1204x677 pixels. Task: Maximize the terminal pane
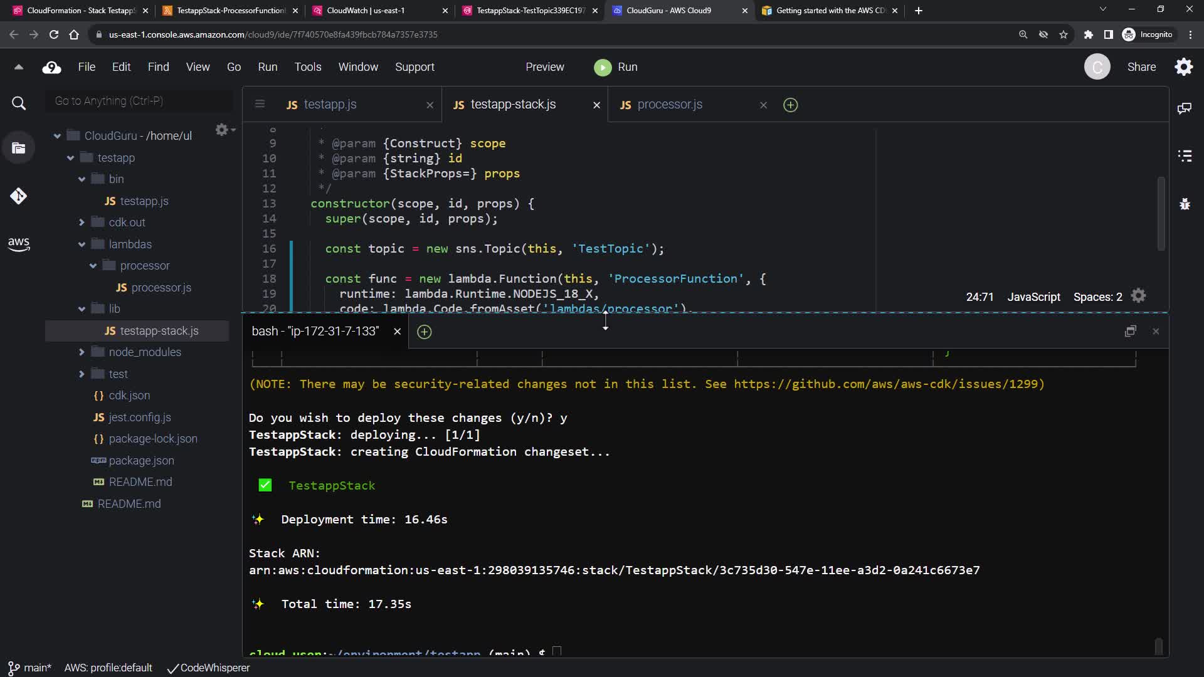pos(1130,331)
